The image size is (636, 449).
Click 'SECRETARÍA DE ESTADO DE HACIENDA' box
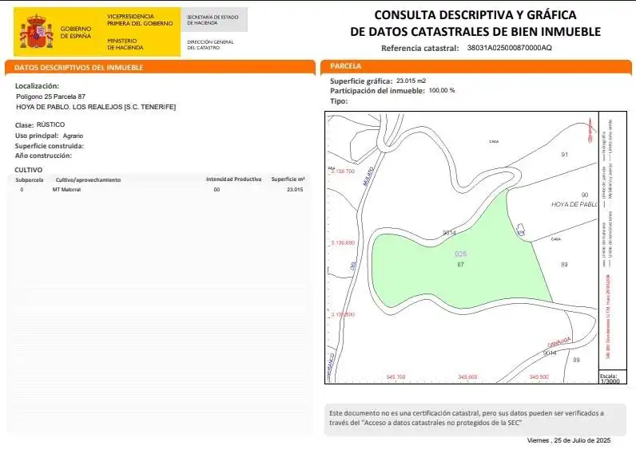(214, 20)
